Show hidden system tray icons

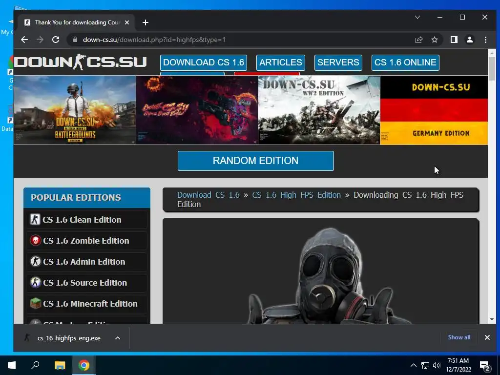(413, 365)
